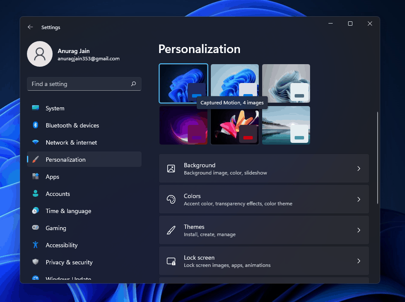The image size is (405, 302).
Task: Click the Privacy shield icon in sidebar
Action: (35, 262)
